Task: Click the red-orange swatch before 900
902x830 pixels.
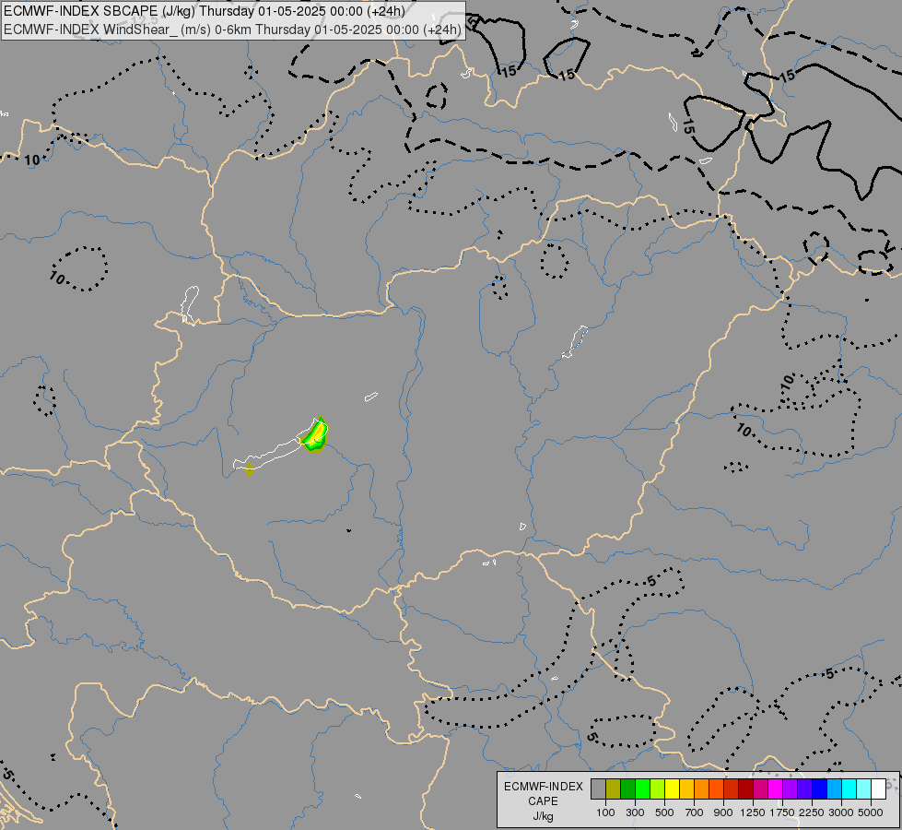Action: pyautogui.click(x=717, y=789)
